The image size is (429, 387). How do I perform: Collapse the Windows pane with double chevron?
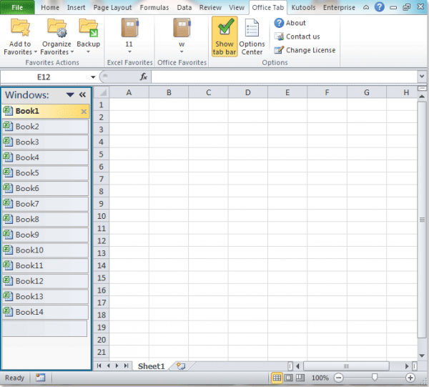[82, 94]
